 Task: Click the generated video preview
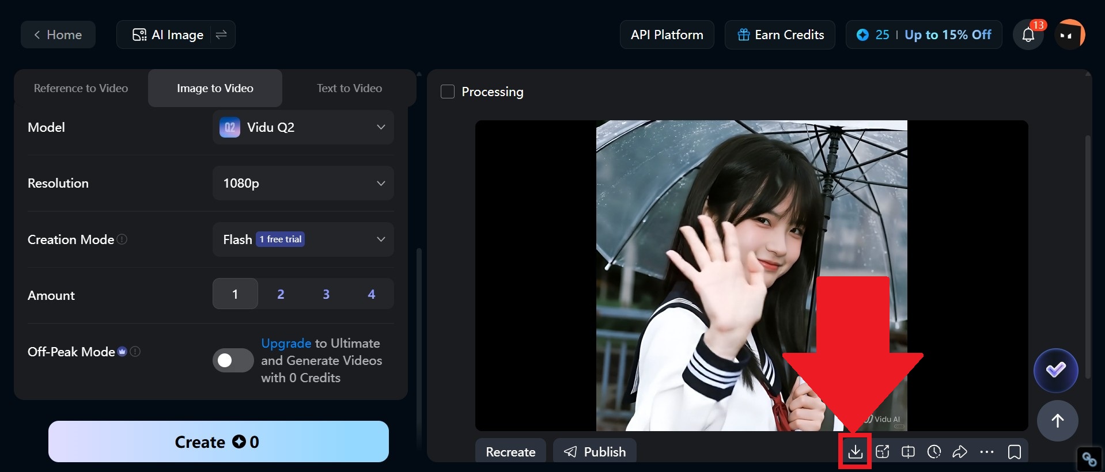pos(751,275)
